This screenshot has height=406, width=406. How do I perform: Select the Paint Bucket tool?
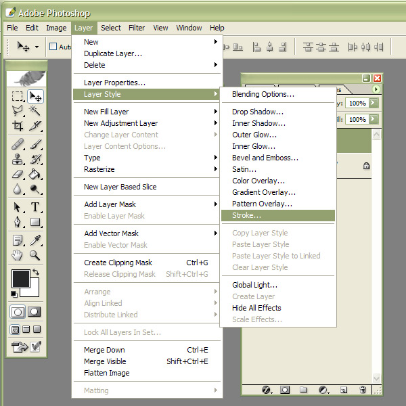[35, 174]
